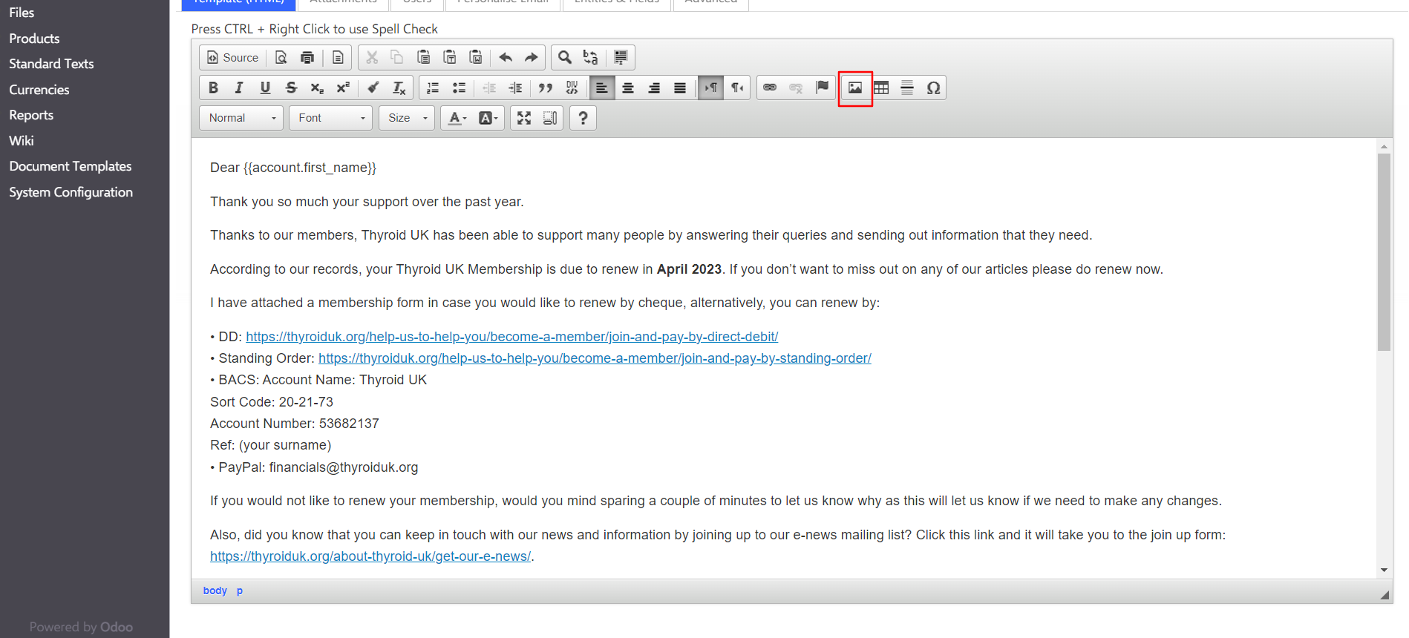Redo the last undone edit
This screenshot has width=1409, height=638.
tap(532, 57)
